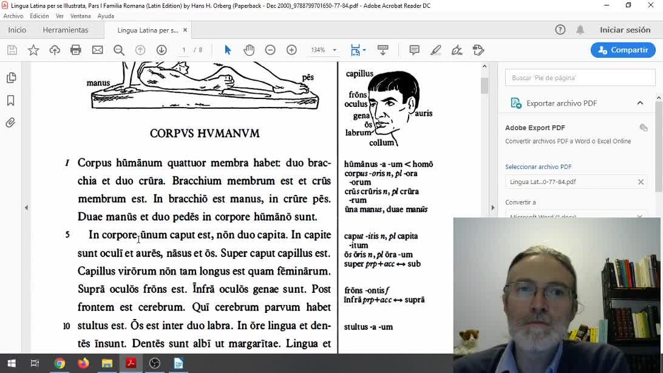The height and width of the screenshot is (373, 663).
Task: Open attachments paperclip panel
Action: click(11, 123)
